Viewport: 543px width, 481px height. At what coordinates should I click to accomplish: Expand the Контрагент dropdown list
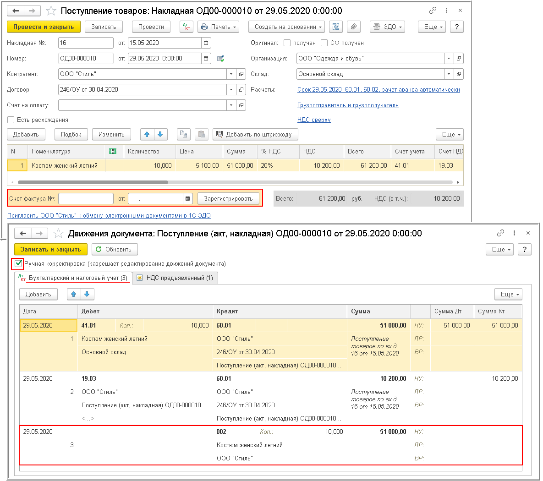tap(231, 74)
